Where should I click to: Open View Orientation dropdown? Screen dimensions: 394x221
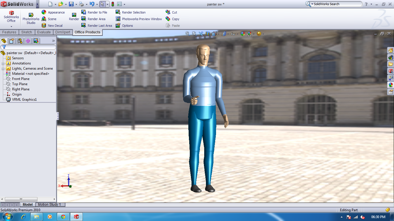point(219,34)
